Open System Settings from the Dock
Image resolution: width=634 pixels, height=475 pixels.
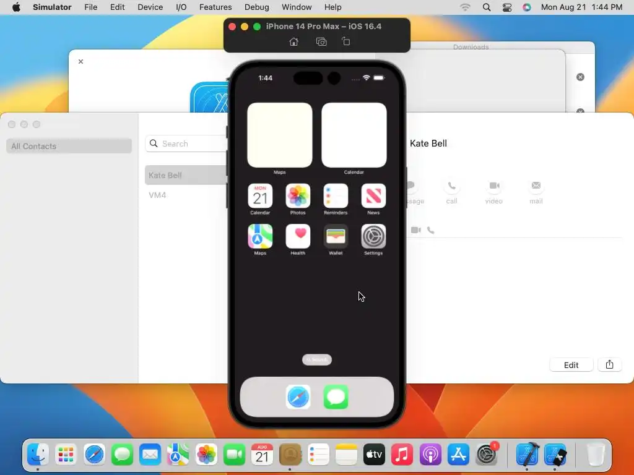[487, 455]
